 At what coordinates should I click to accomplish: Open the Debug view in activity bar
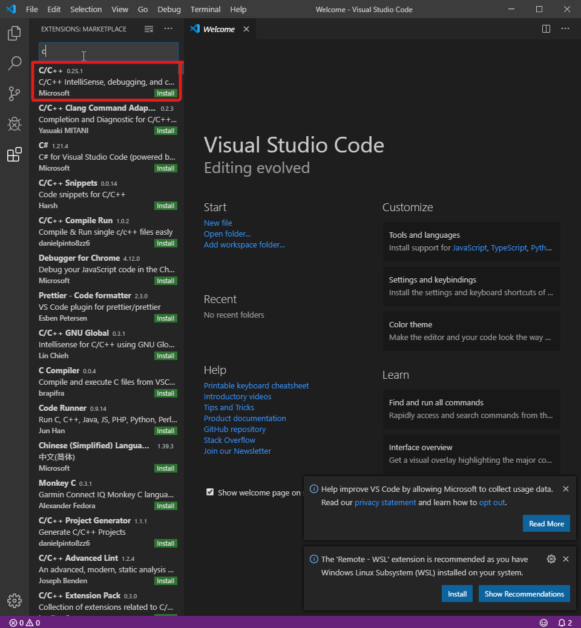click(15, 124)
